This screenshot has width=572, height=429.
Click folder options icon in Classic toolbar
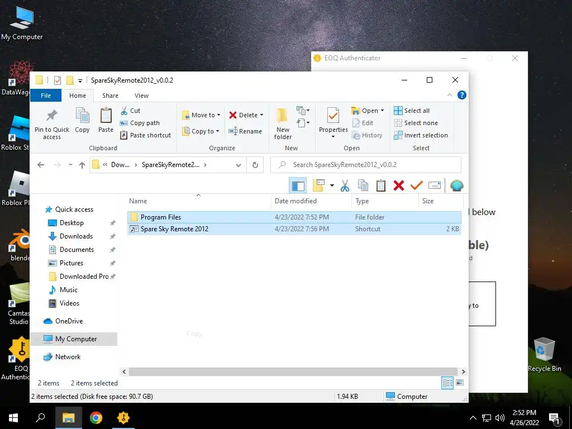click(318, 185)
